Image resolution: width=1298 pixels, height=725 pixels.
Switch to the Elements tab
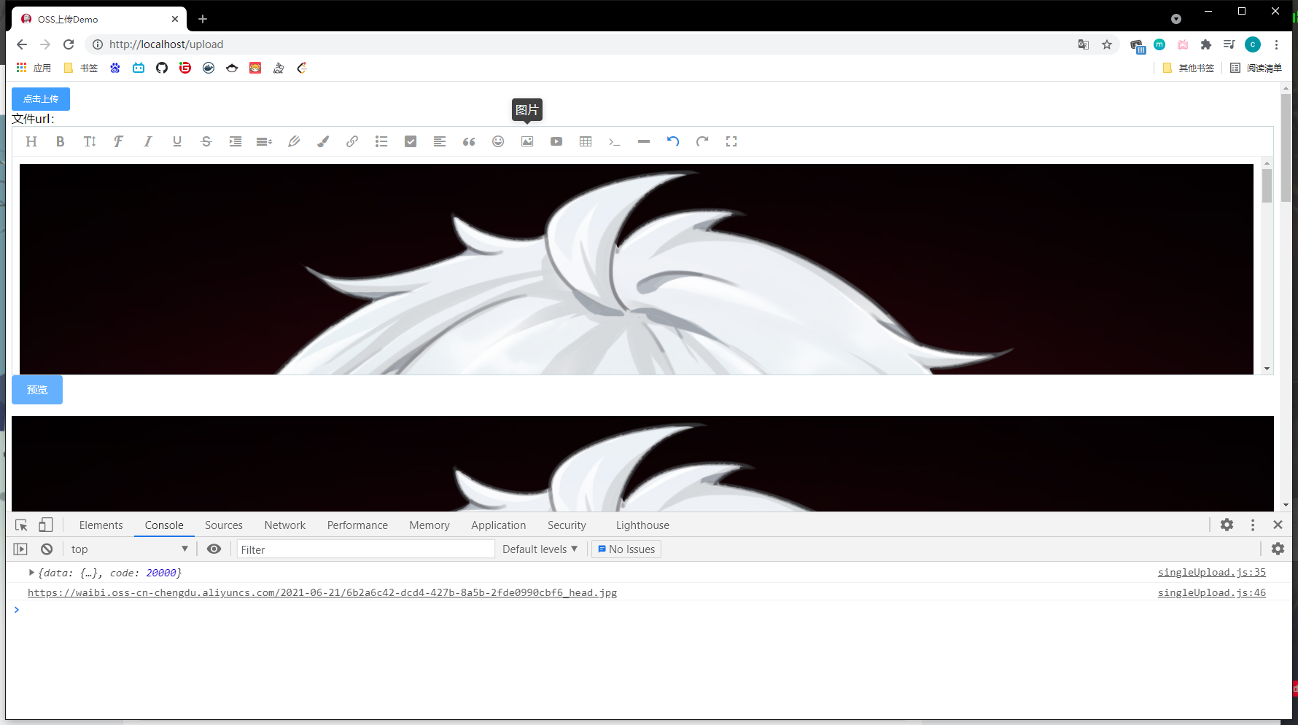click(x=101, y=525)
